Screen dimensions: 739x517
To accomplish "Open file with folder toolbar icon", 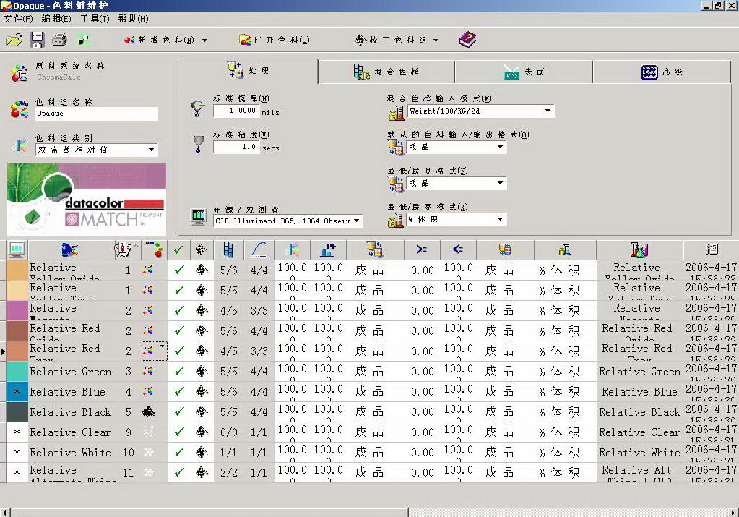I will (x=14, y=40).
